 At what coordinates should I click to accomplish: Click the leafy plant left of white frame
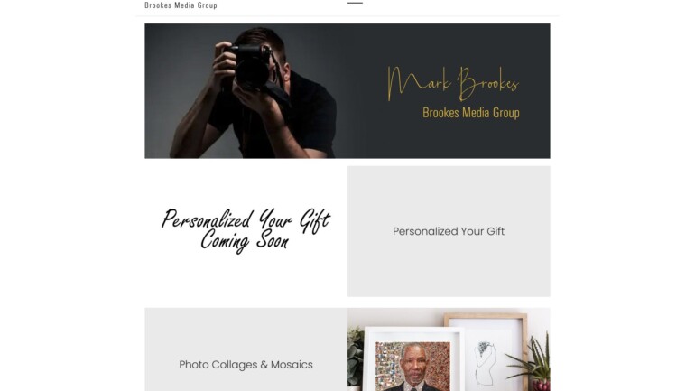355,357
